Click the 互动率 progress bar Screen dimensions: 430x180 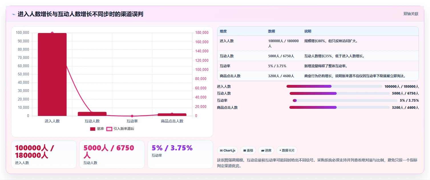pos(345,101)
